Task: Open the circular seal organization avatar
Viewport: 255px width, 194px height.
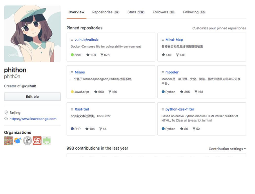Action: point(27,141)
